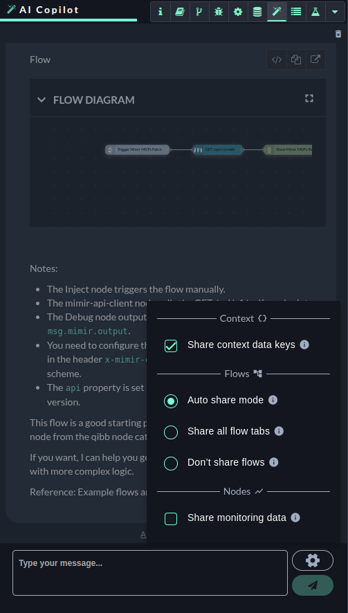Open the help book sidebar icon
This screenshot has height=613, width=348.
pyautogui.click(x=180, y=12)
